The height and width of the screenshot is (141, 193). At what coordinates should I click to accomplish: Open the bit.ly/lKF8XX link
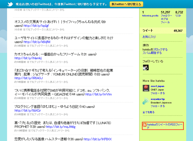(x=98, y=139)
